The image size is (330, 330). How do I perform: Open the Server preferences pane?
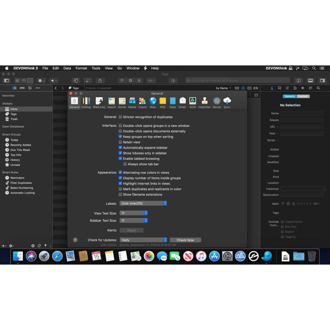(x=217, y=103)
